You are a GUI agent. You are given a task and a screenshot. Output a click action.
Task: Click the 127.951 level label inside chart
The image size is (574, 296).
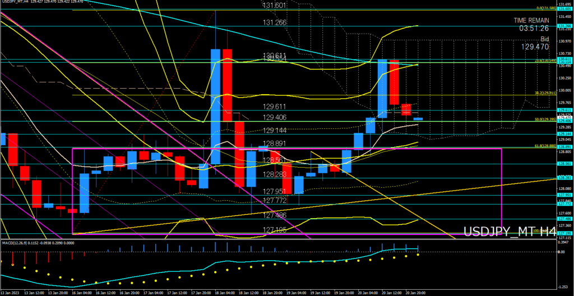click(x=275, y=192)
